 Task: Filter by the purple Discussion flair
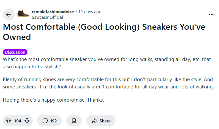pyautogui.click(x=15, y=52)
